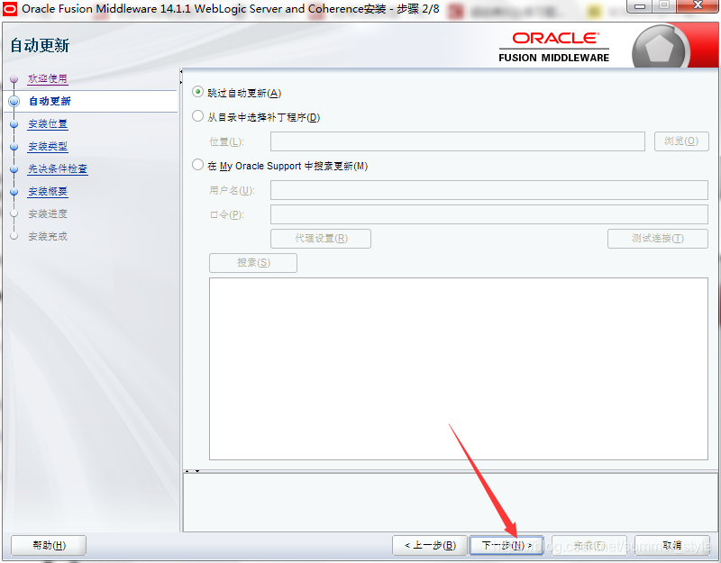Toggle message pane with the horizontal splitter arrows
This screenshot has height=563, width=721.
coord(192,471)
